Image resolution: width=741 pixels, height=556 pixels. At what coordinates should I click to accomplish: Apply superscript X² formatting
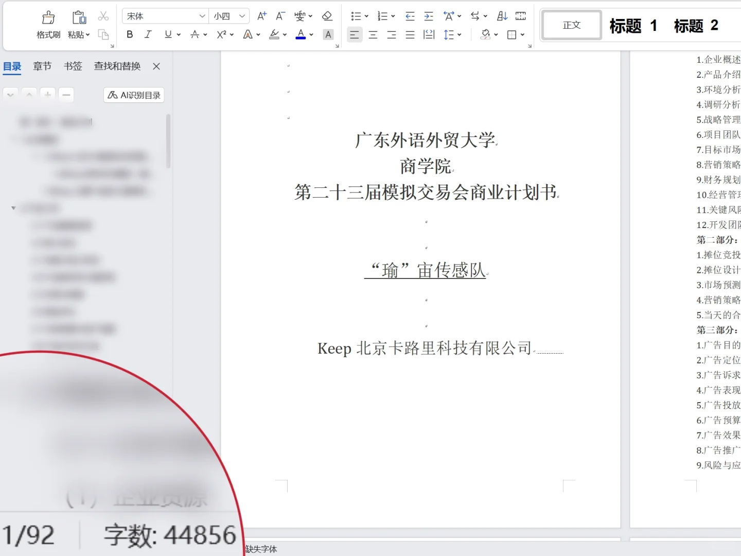pos(222,34)
